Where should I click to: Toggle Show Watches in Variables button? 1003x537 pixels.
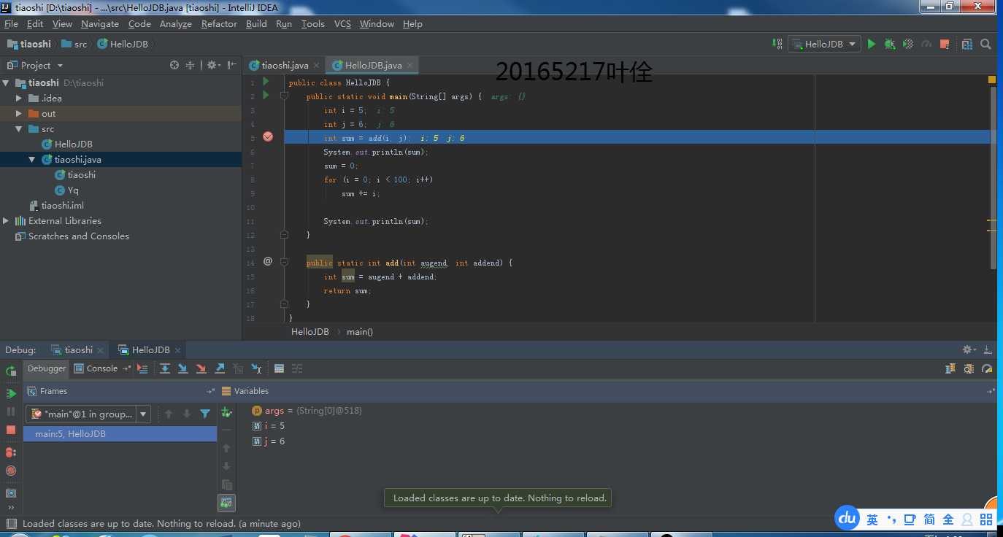(226, 503)
